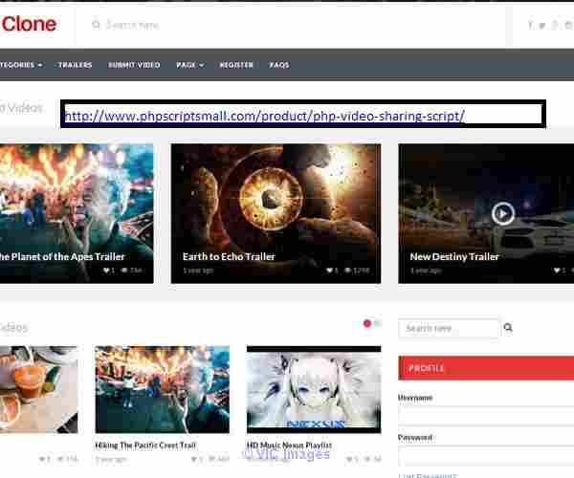Image resolution: width=574 pixels, height=478 pixels.
Task: Focus the Password input field
Action: pos(486,455)
